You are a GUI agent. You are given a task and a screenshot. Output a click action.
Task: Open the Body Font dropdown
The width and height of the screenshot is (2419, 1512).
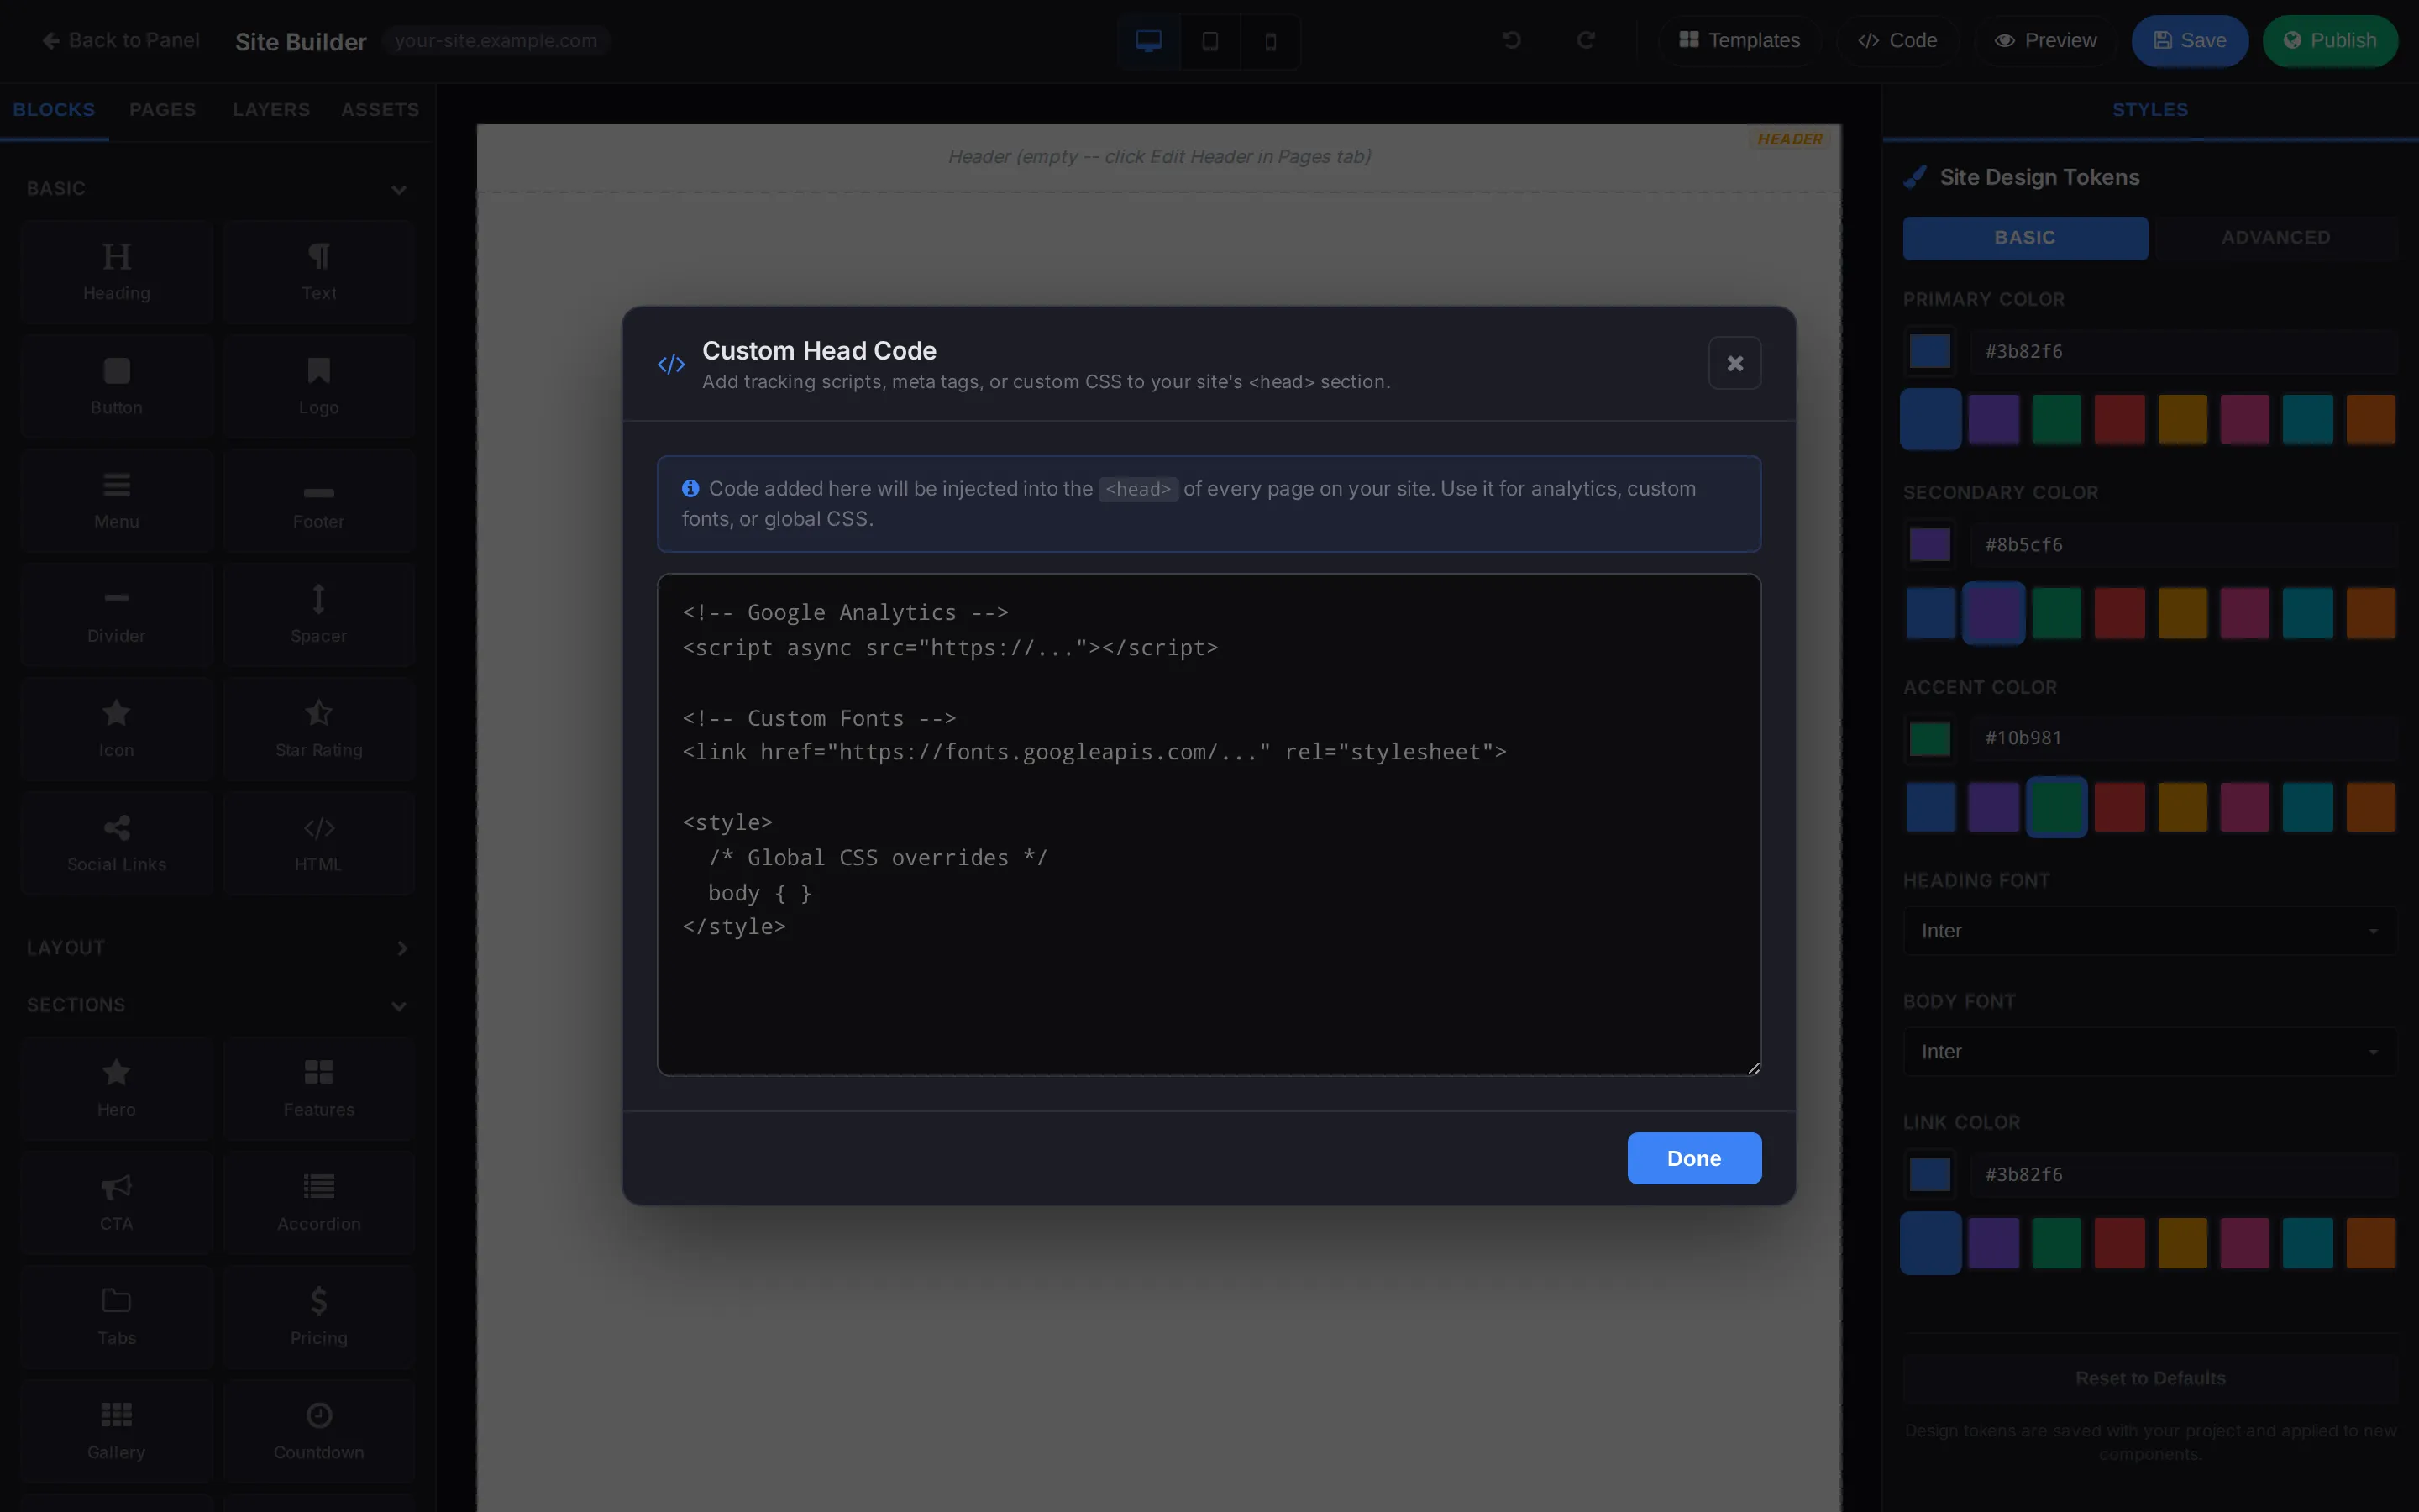click(2149, 1052)
